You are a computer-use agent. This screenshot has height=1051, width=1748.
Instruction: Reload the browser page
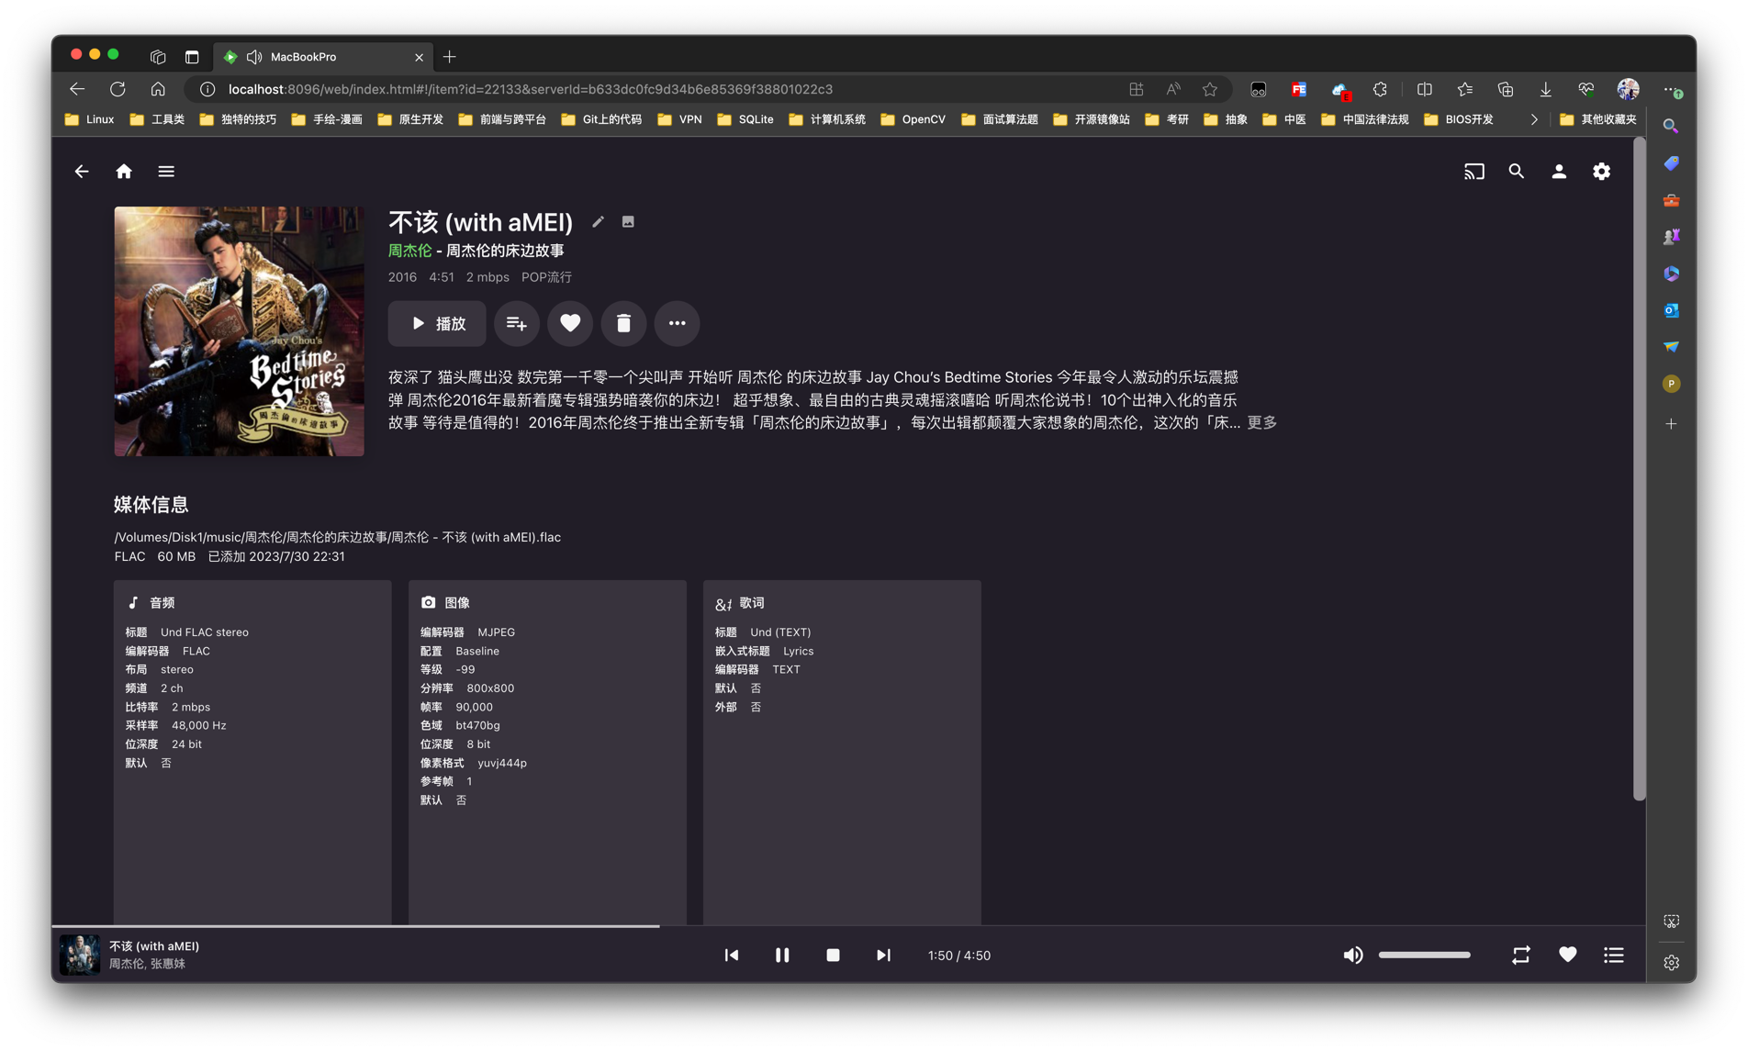(118, 89)
